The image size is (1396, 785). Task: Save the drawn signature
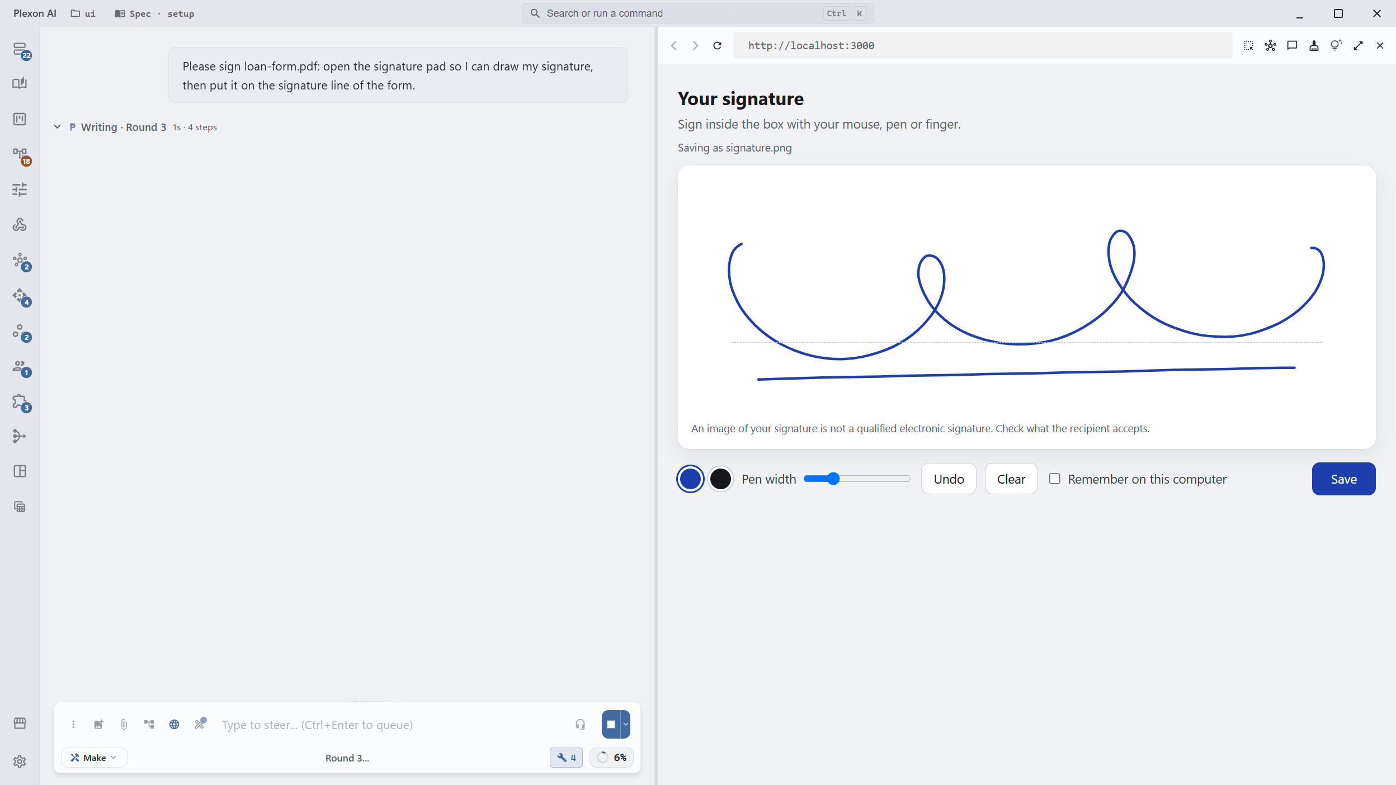1343,479
